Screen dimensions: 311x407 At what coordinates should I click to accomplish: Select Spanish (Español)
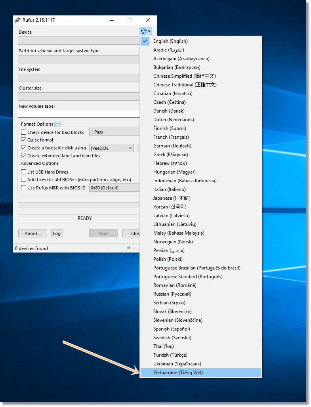tap(201, 329)
